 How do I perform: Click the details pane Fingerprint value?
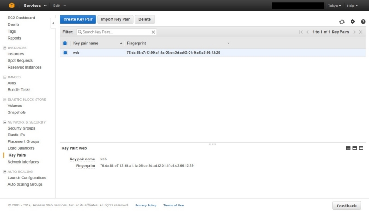pyautogui.click(x=147, y=166)
